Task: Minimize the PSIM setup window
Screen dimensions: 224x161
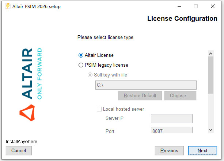Action: pos(179,6)
